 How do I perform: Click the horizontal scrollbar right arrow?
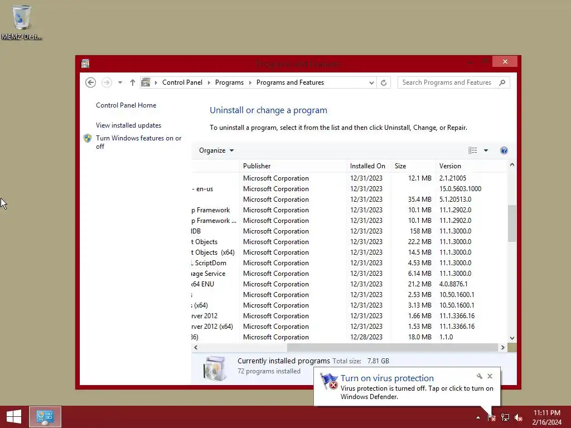click(503, 348)
